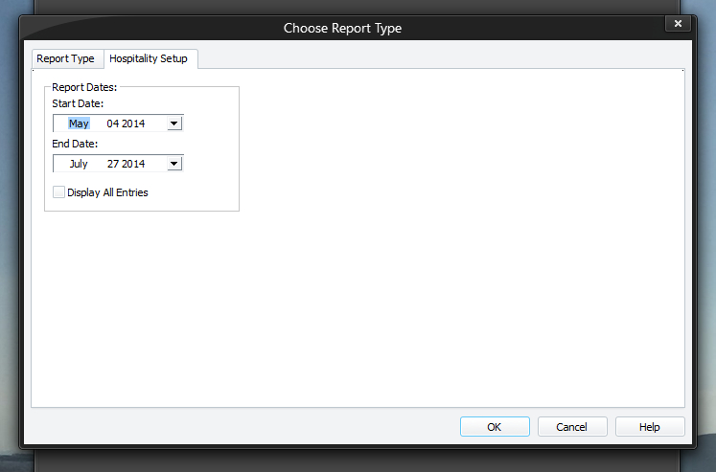The image size is (716, 472).
Task: Select the 27 day in End Date
Action: [113, 164]
